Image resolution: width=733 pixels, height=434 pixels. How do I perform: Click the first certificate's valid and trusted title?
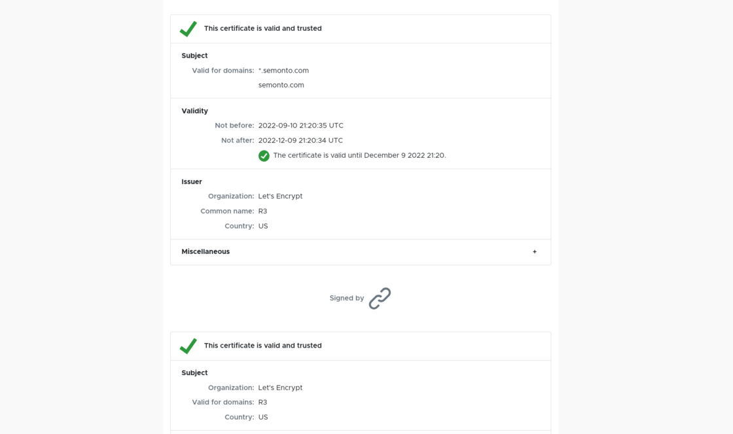[262, 29]
